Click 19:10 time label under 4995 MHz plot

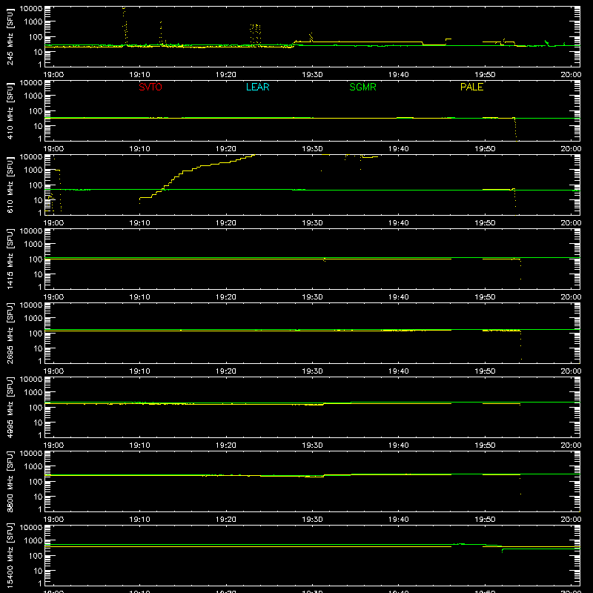point(139,445)
